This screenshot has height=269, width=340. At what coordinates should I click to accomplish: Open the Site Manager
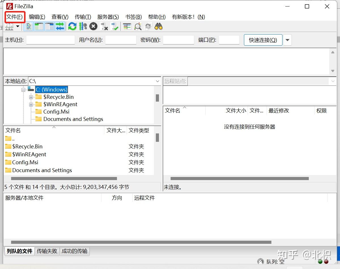tap(8, 26)
